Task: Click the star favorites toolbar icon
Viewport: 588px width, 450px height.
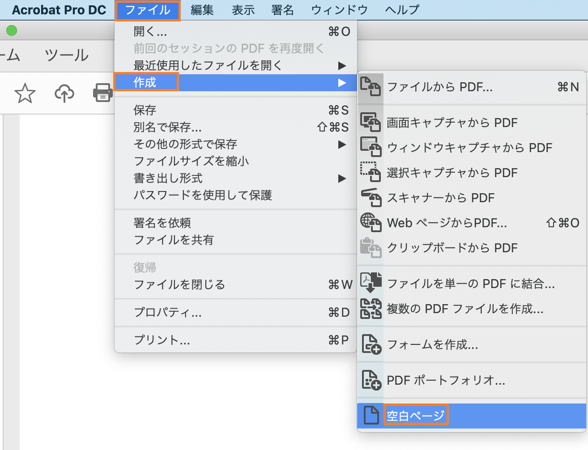Action: pos(25,93)
